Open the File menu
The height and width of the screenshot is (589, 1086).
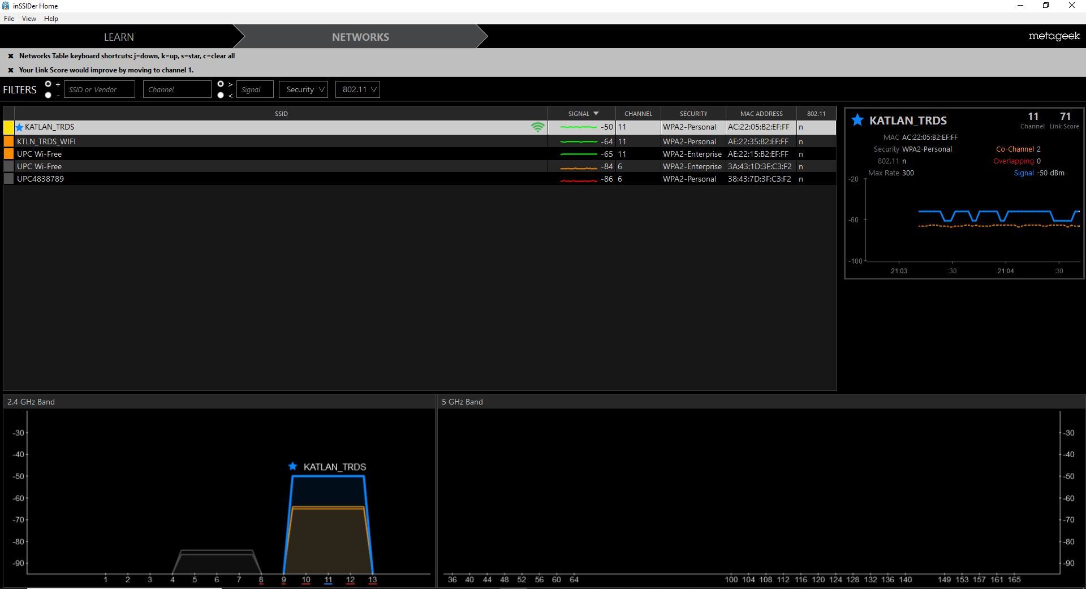tap(9, 19)
